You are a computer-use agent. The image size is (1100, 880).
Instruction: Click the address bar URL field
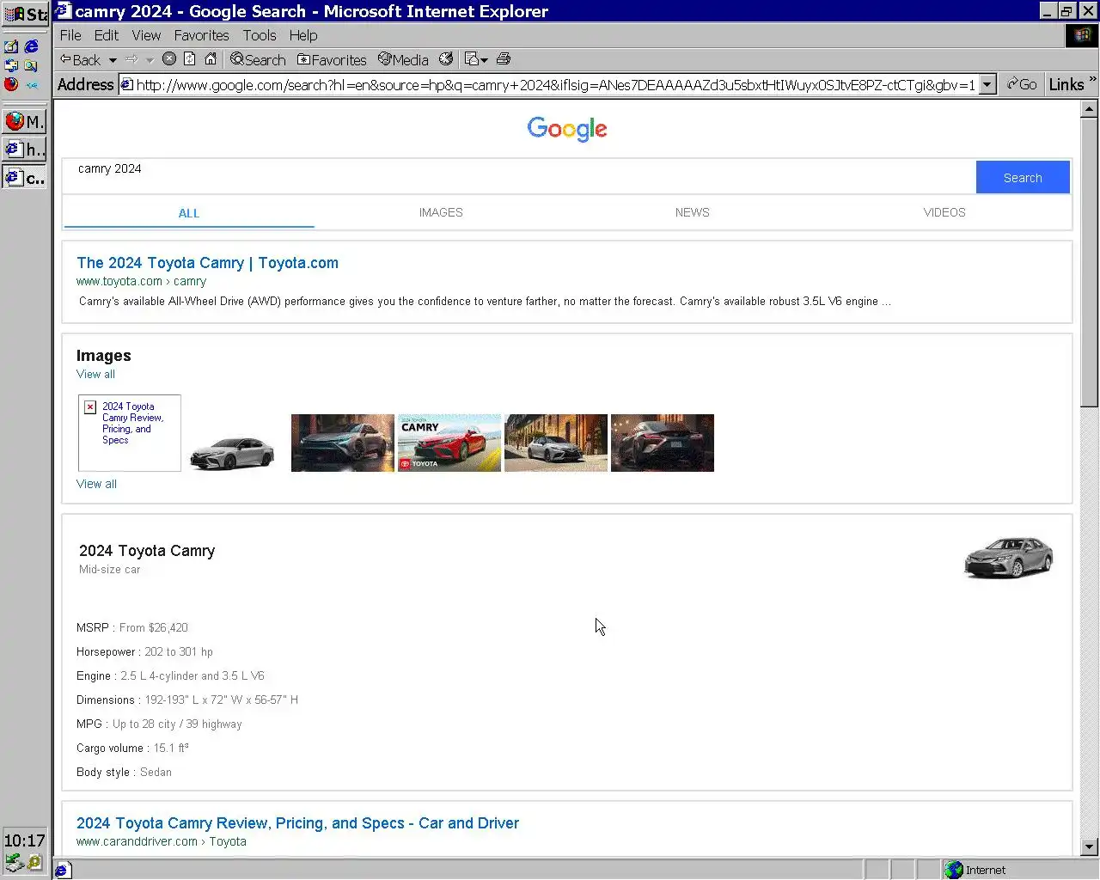(555, 84)
